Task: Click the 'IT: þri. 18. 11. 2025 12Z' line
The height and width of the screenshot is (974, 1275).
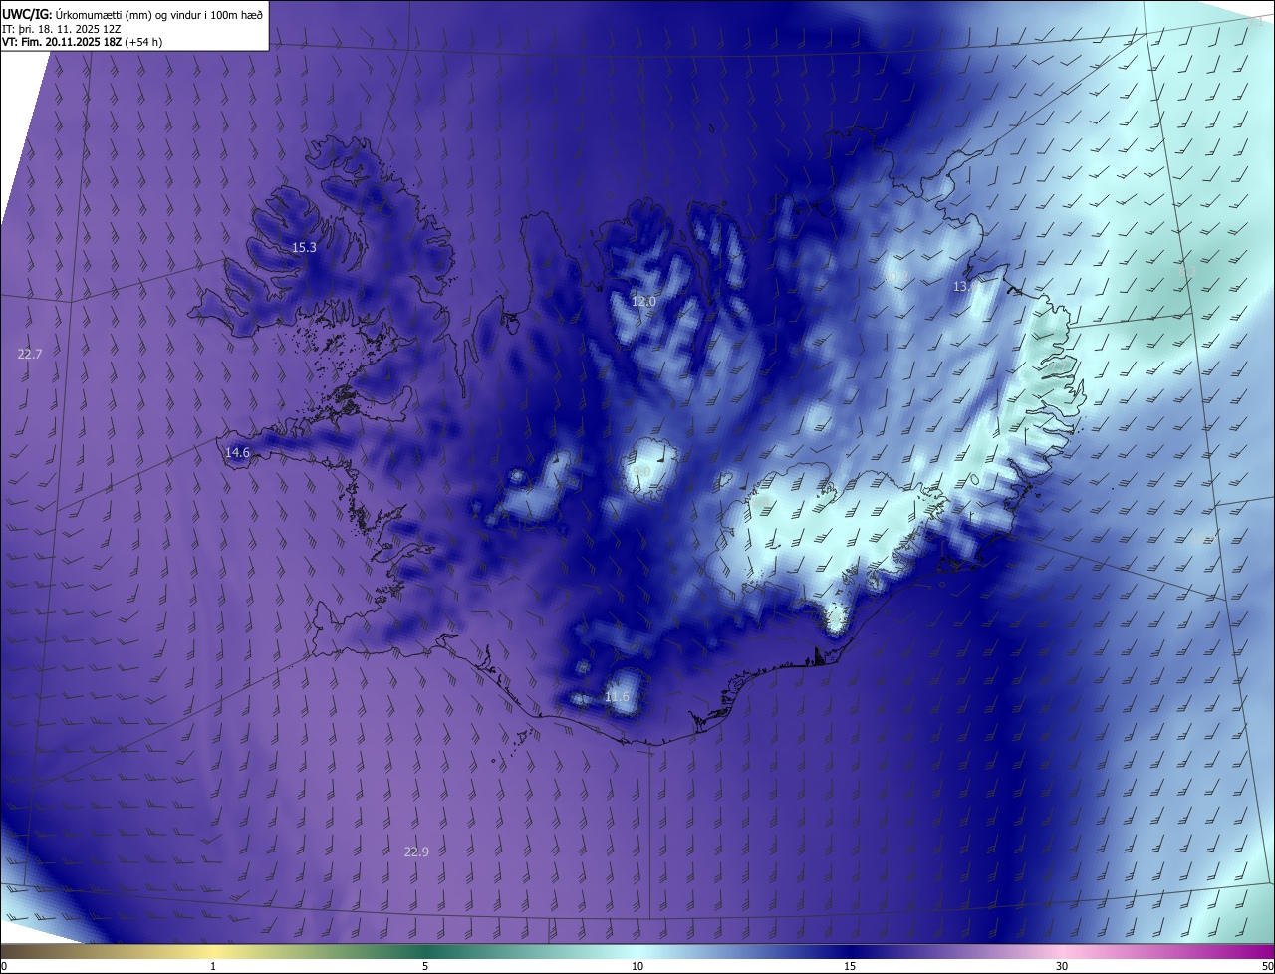Action: [x=62, y=28]
